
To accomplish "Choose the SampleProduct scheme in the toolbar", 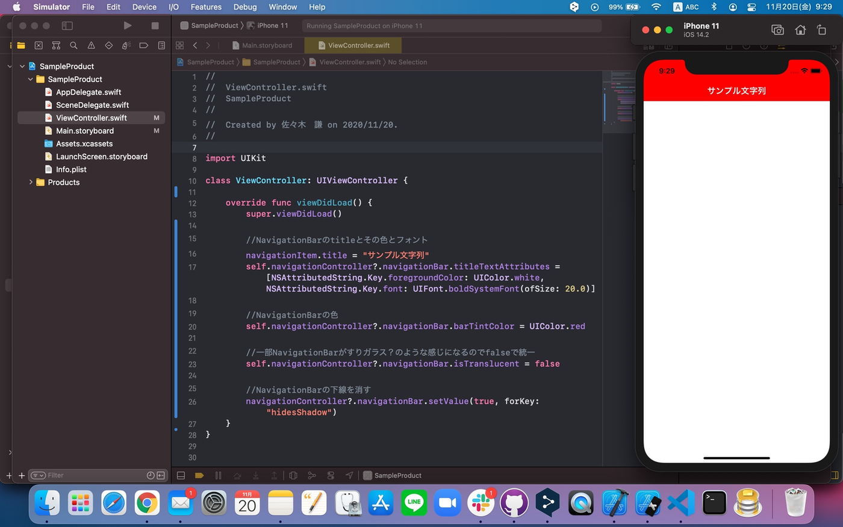I will point(209,25).
